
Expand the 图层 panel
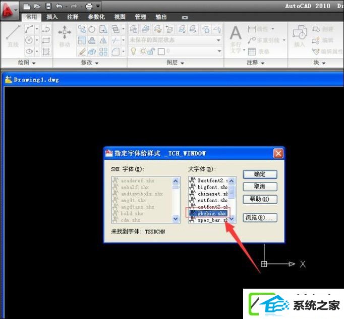point(175,63)
